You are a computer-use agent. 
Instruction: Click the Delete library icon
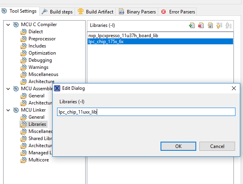[201, 25]
